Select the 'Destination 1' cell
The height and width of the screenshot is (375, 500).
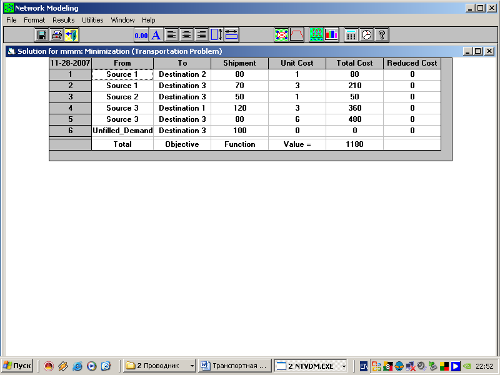[x=182, y=108]
